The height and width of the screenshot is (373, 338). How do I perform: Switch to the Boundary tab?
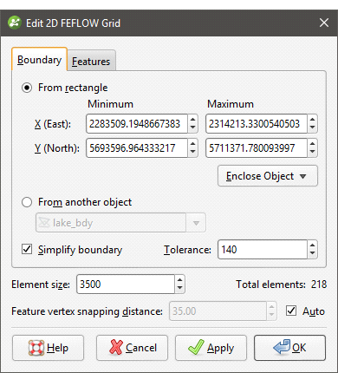pos(40,60)
